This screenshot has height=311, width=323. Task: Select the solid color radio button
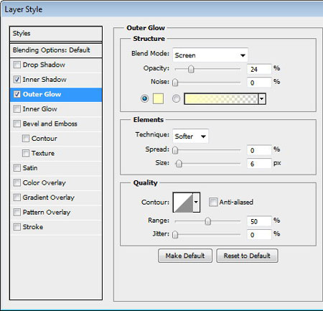pos(144,98)
